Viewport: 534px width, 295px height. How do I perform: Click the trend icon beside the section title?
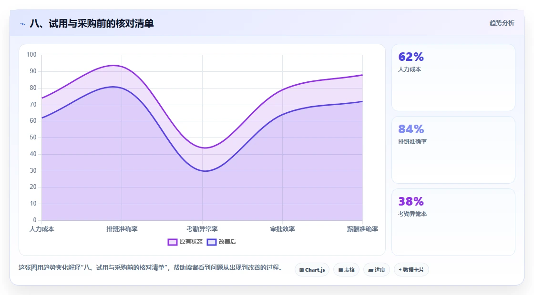pos(23,24)
